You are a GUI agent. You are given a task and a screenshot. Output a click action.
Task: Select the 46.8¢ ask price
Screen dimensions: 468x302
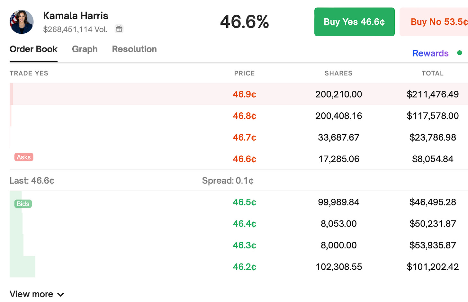(x=245, y=116)
